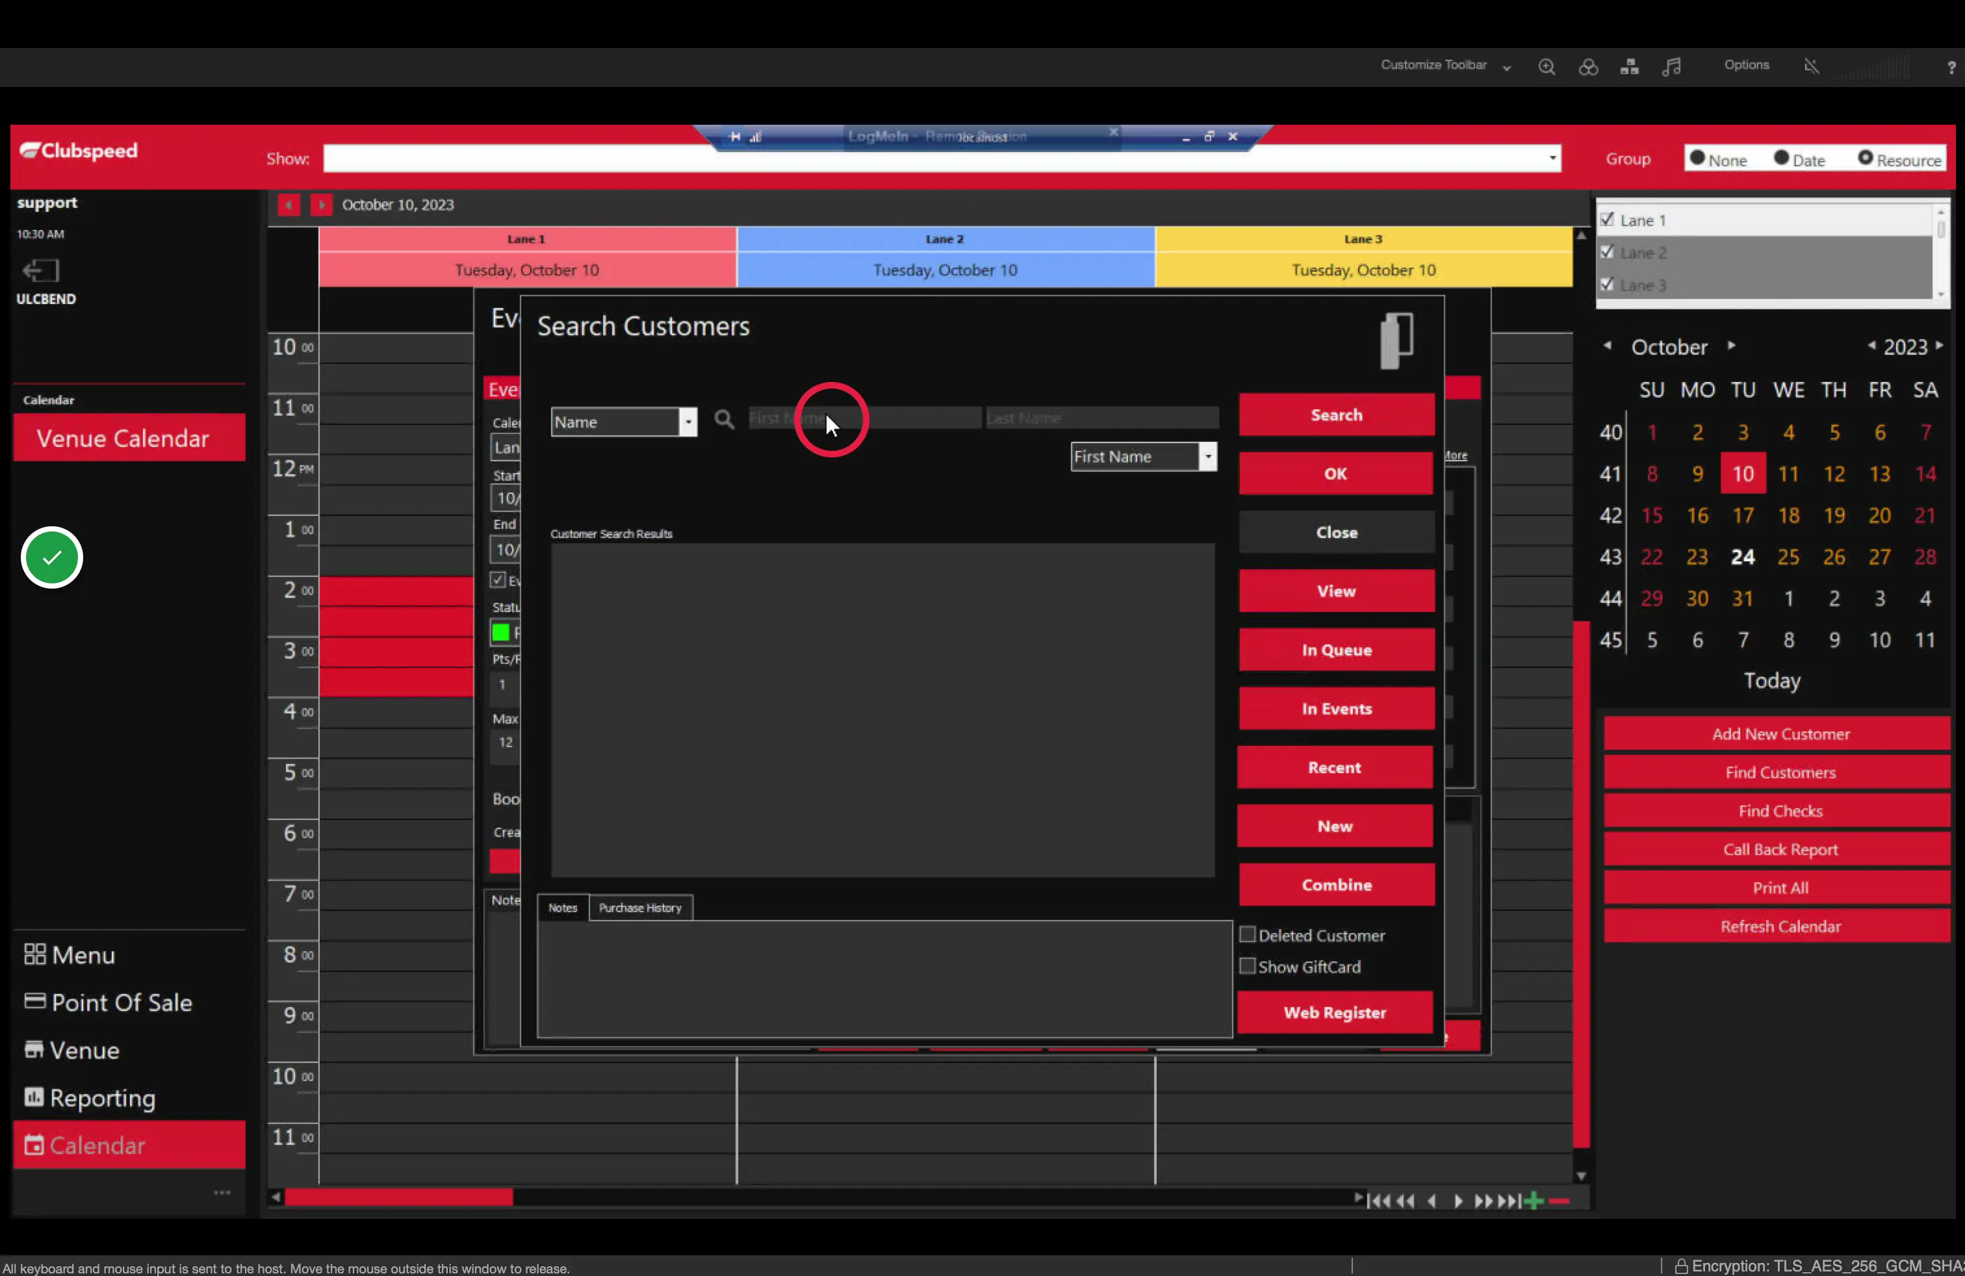Image resolution: width=1965 pixels, height=1276 pixels.
Task: Open Calendar in the sidebar
Action: [x=129, y=1145]
